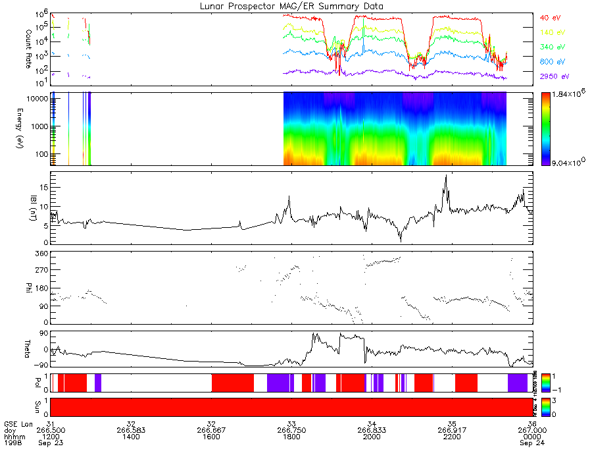Click the '1800' hhmm time tick
This screenshot has width=592, height=461.
291,437
